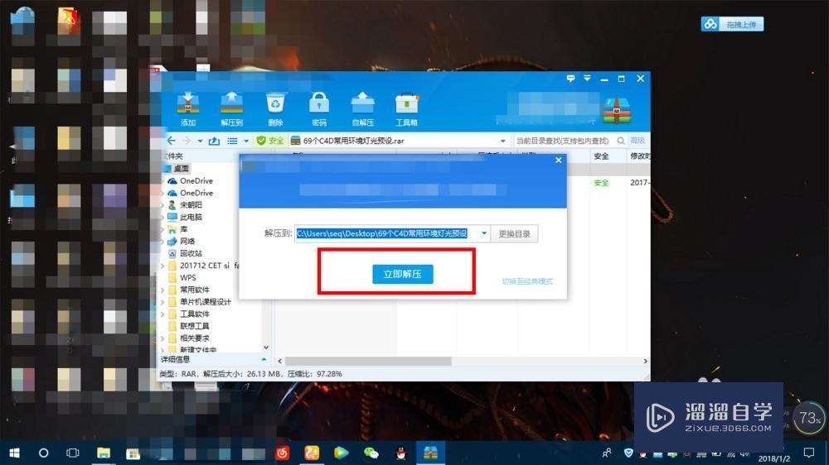Click the status bar compression info text
The height and width of the screenshot is (465, 829).
[250, 374]
